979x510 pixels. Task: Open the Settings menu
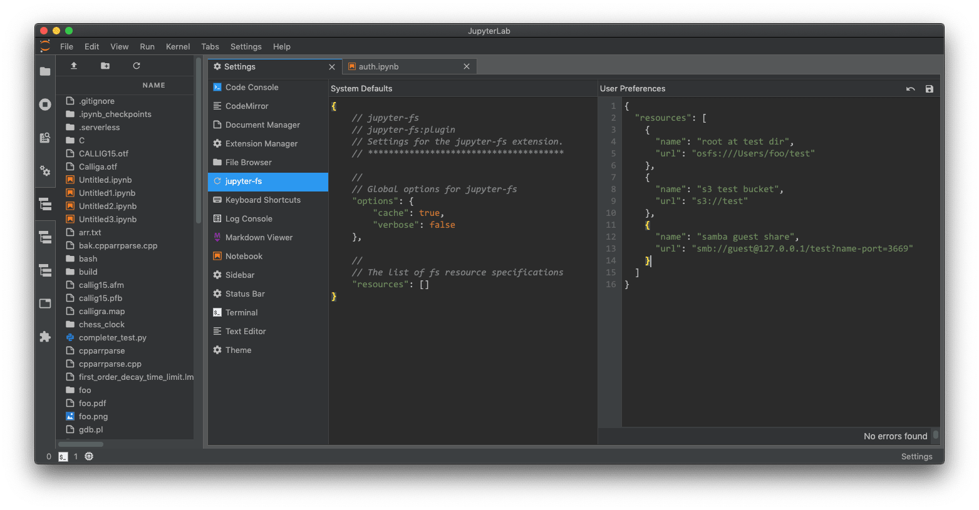tap(246, 46)
